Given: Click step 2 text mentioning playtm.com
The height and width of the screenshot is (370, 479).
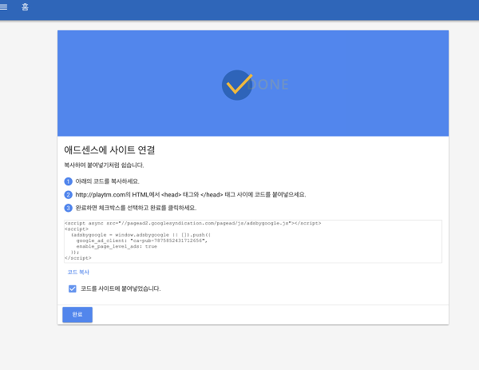Looking at the screenshot, I should tap(191, 194).
